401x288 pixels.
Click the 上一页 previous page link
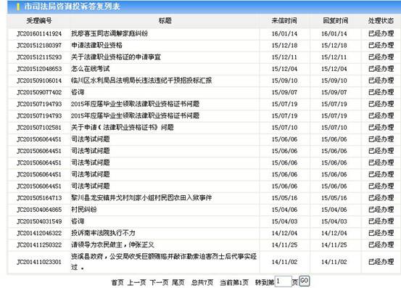click(136, 282)
